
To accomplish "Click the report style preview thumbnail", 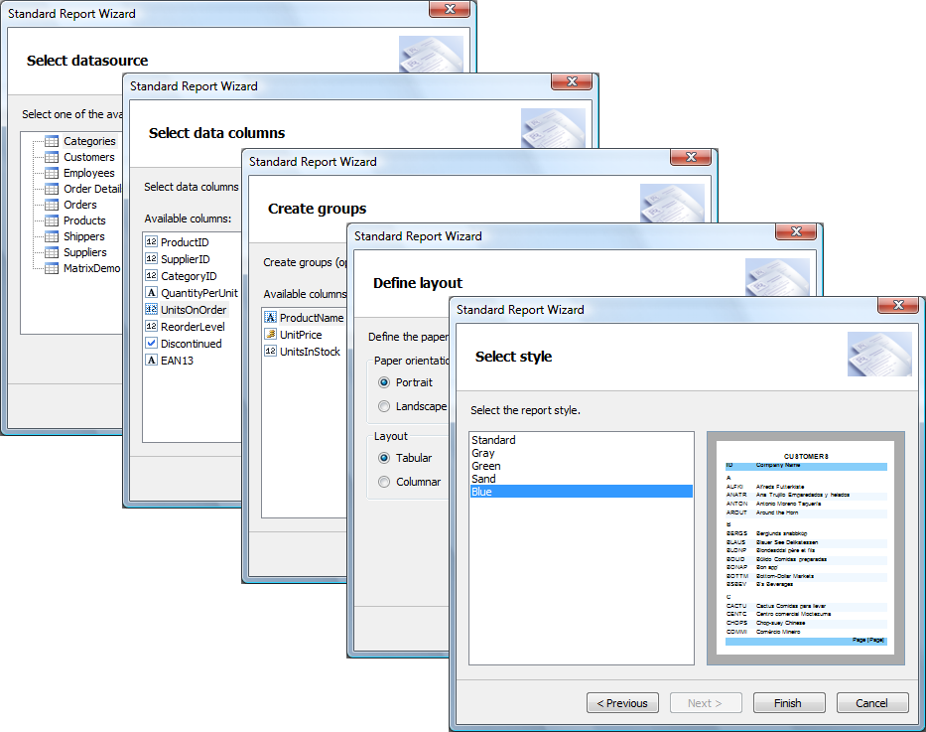I will (805, 548).
